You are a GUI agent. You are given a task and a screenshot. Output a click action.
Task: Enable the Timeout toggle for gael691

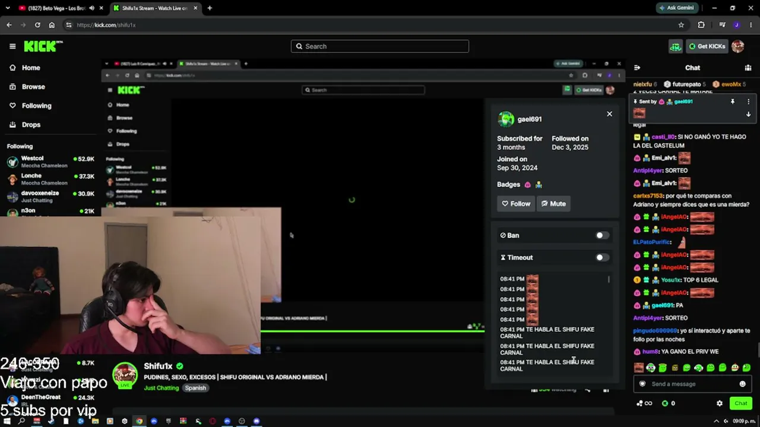602,257
